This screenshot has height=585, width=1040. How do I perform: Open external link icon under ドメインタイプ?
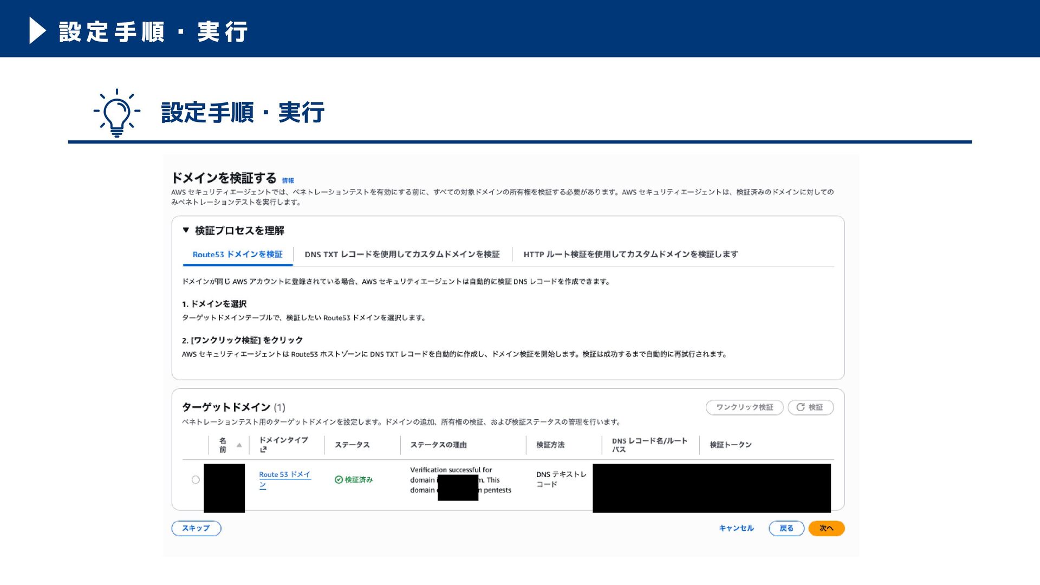pos(263,450)
